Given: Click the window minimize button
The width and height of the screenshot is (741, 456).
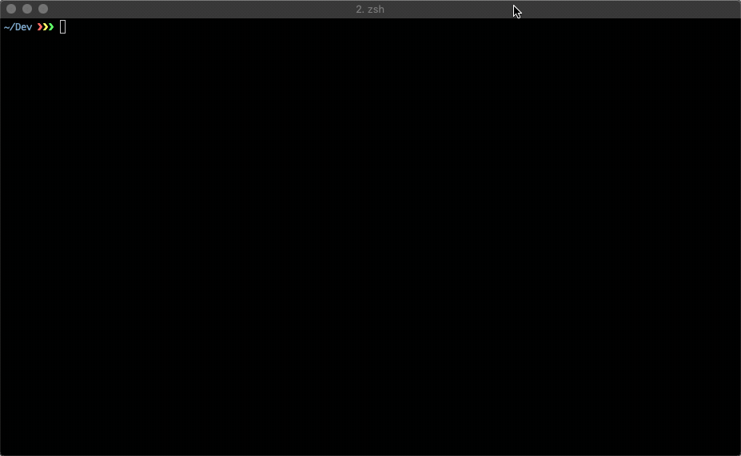Looking at the screenshot, I should tap(27, 9).
